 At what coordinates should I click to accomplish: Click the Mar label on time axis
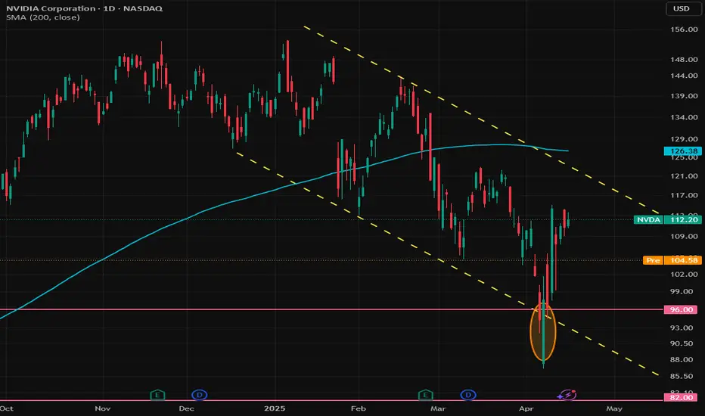point(438,408)
